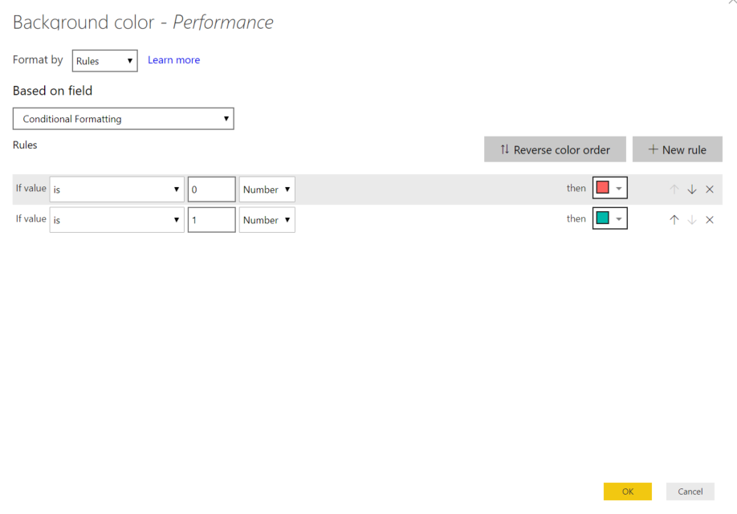The width and height of the screenshot is (737, 514).
Task: Open the teal color picker for the second rule
Action: pyautogui.click(x=609, y=218)
